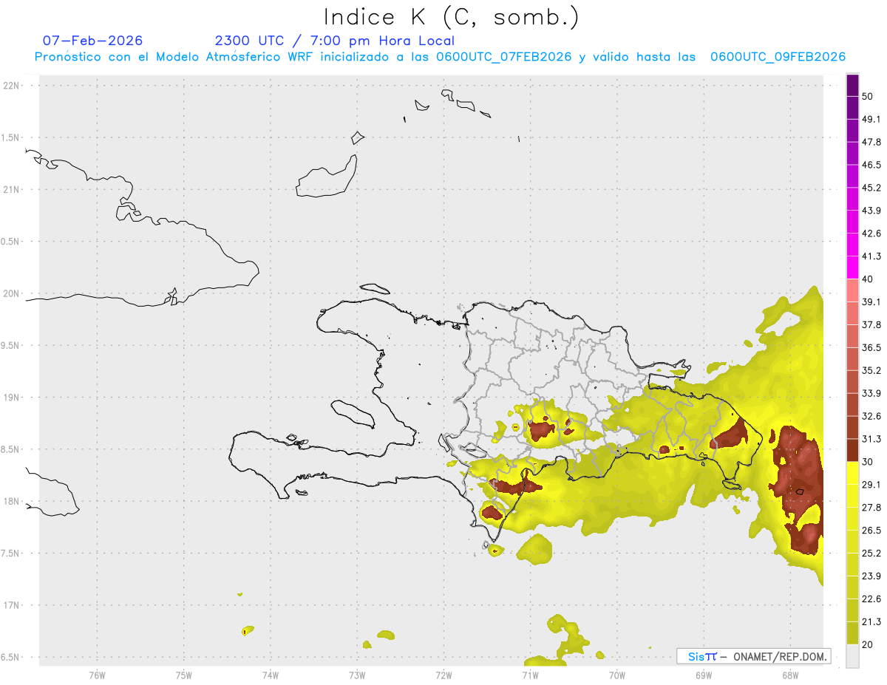
Task: Click the "2300 UTC / 7:00 pm Hora Local" text
Action: point(335,41)
